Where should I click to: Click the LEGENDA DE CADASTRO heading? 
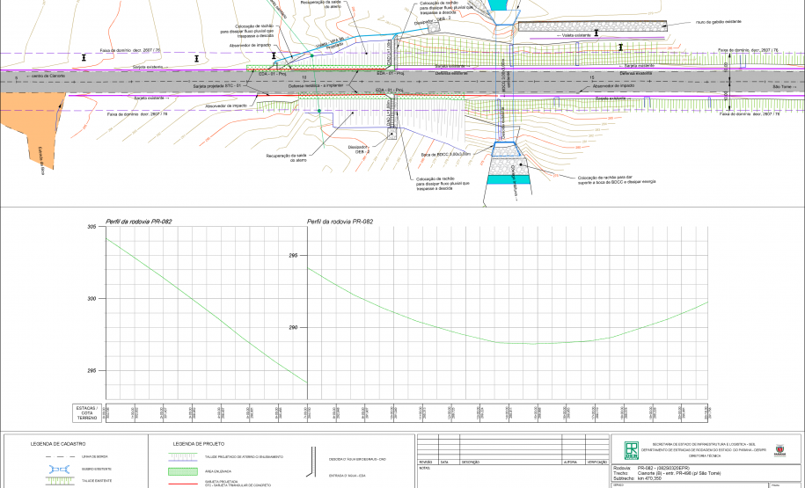(x=58, y=444)
